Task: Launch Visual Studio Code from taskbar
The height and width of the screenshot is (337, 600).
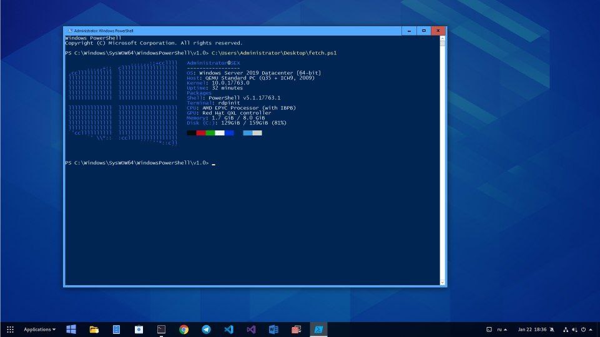Action: 229,330
